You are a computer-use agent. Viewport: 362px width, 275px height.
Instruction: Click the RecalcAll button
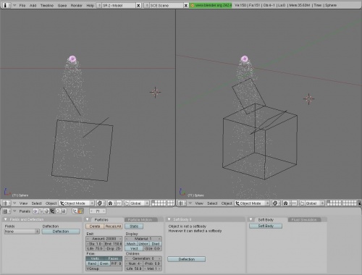tap(113, 227)
